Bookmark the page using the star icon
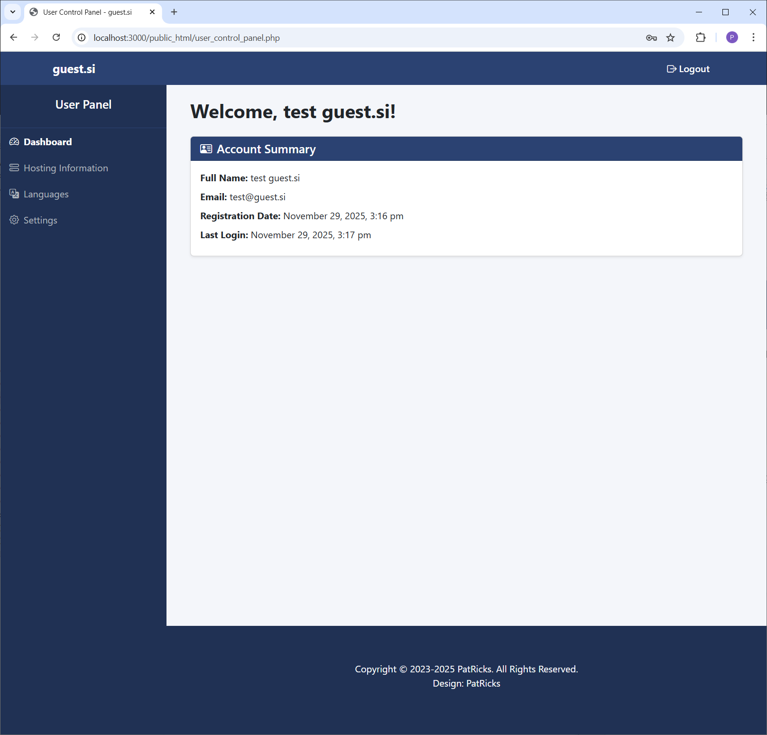Image resolution: width=767 pixels, height=735 pixels. click(x=671, y=37)
